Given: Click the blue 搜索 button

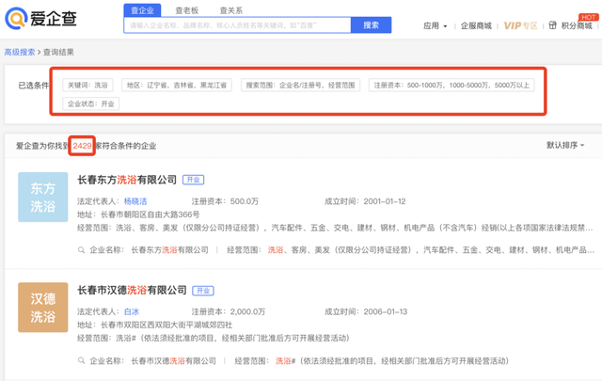Looking at the screenshot, I should 372,25.
